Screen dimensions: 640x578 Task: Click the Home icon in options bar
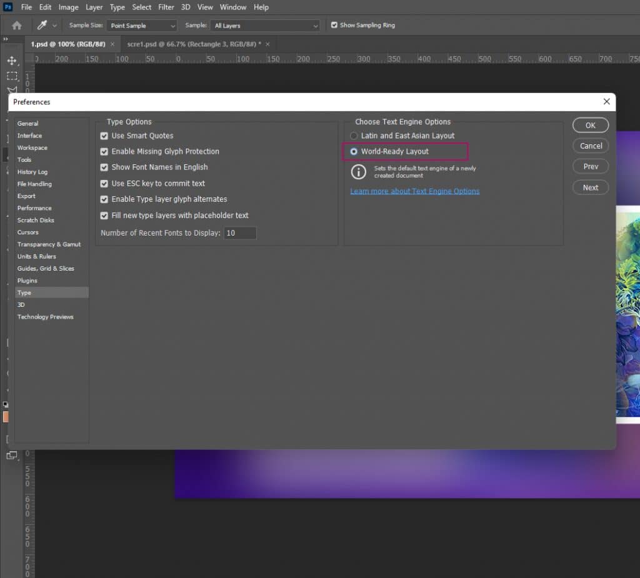(x=17, y=26)
